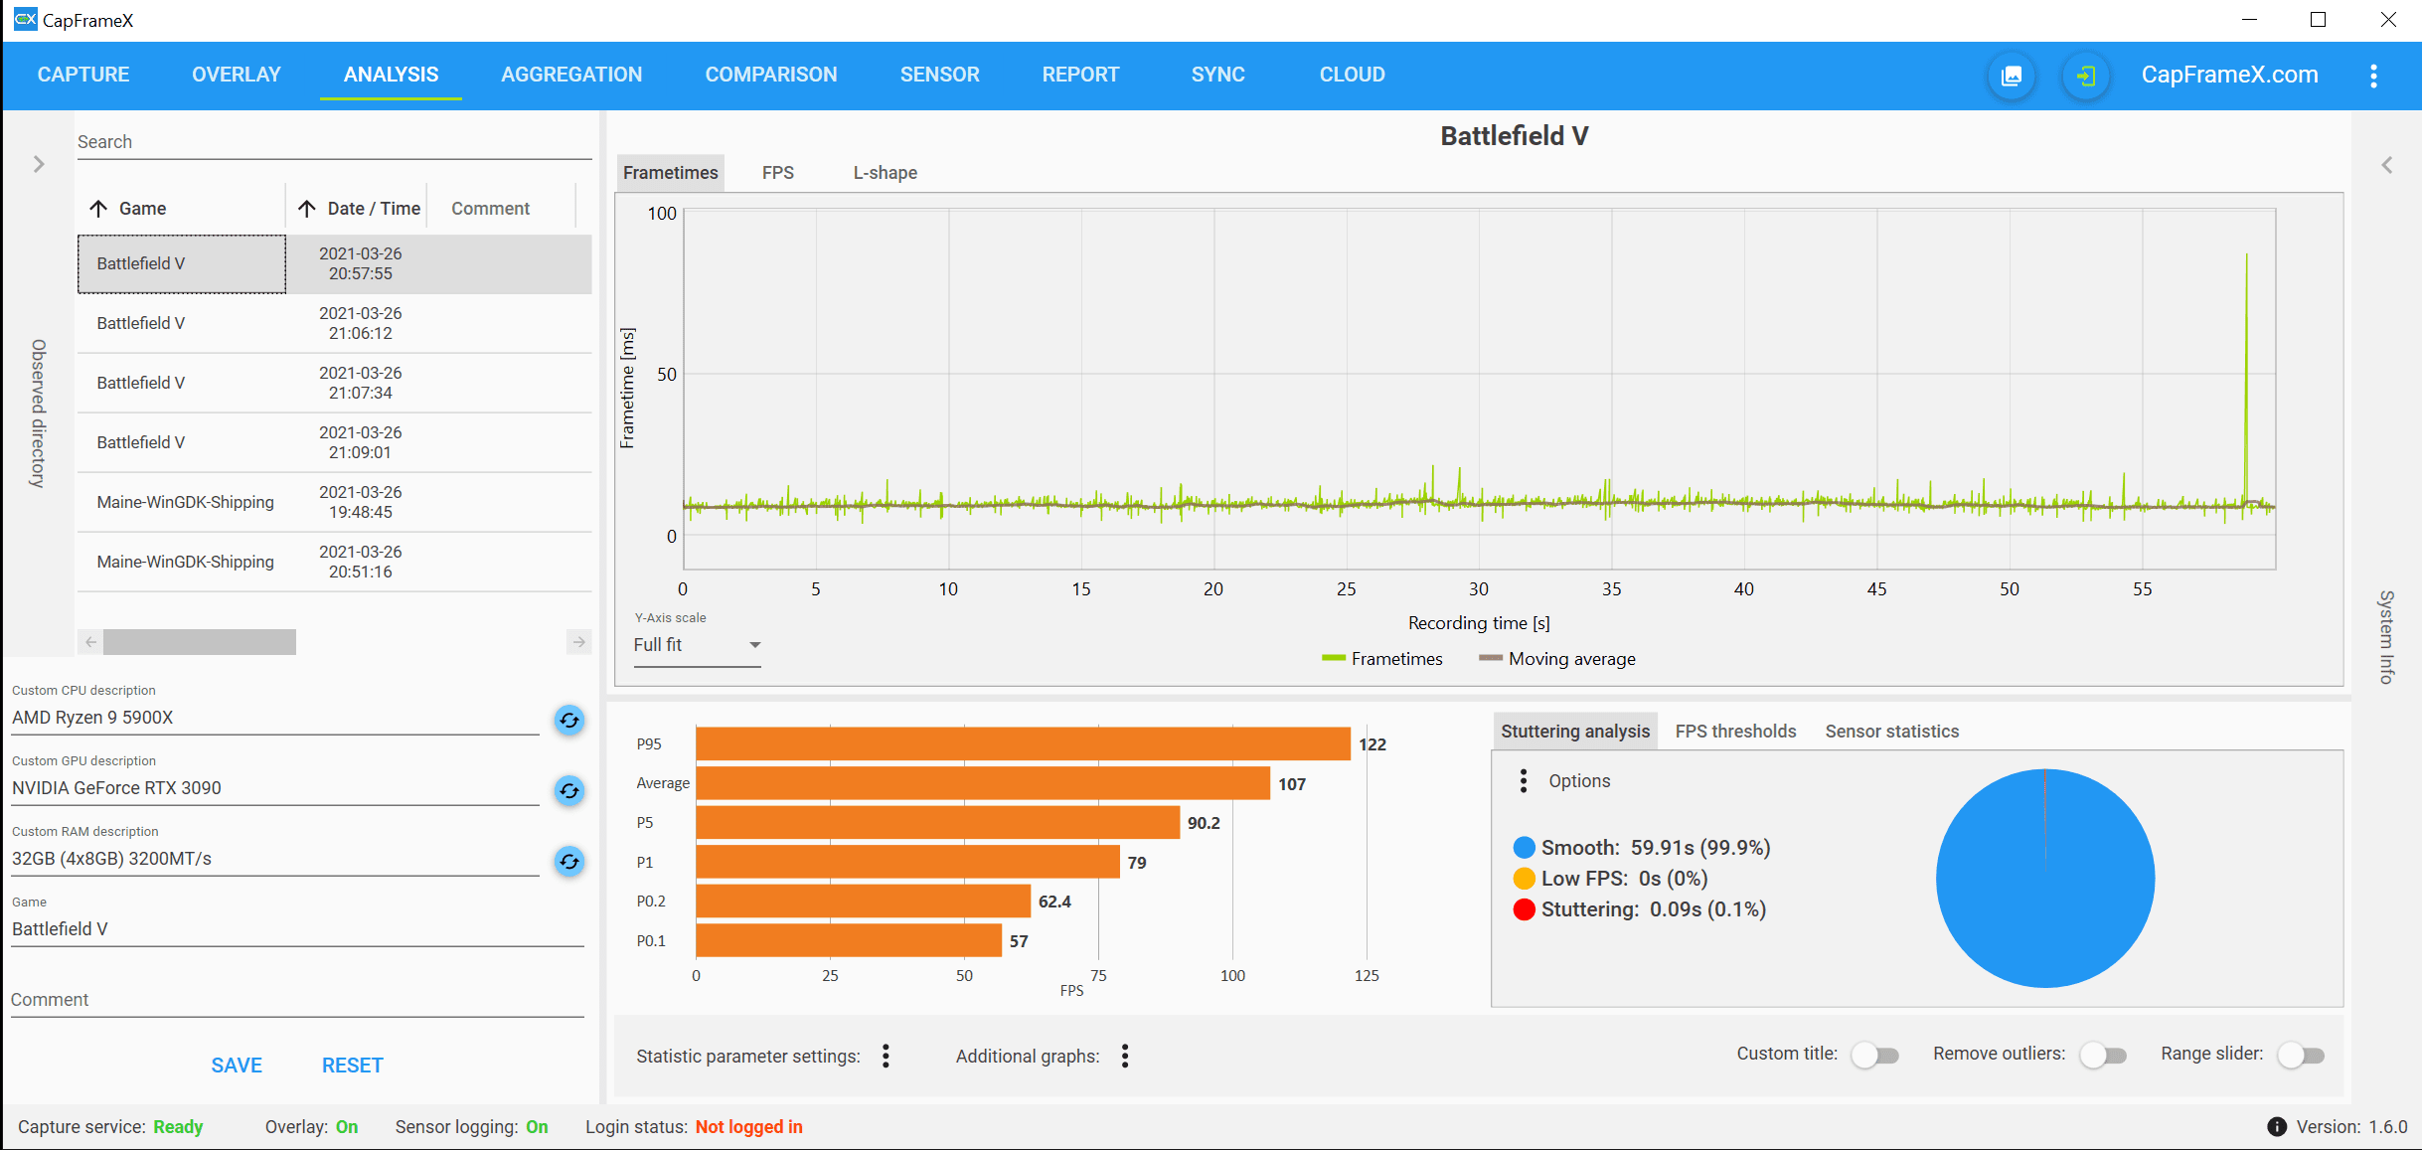The width and height of the screenshot is (2422, 1150).
Task: Toggle Frametimes series in chart legend
Action: 1381,659
